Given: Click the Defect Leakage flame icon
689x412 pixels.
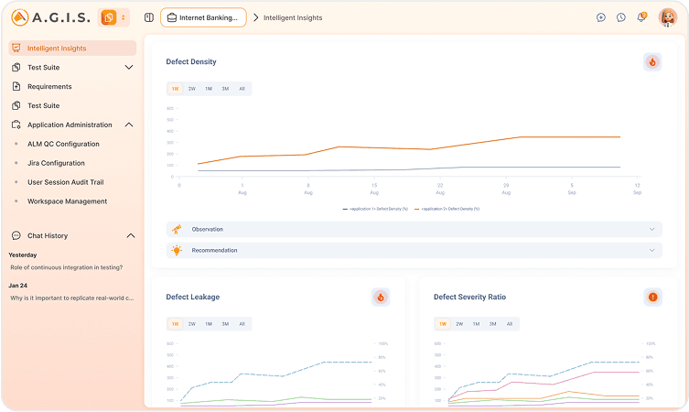Looking at the screenshot, I should click(x=381, y=297).
